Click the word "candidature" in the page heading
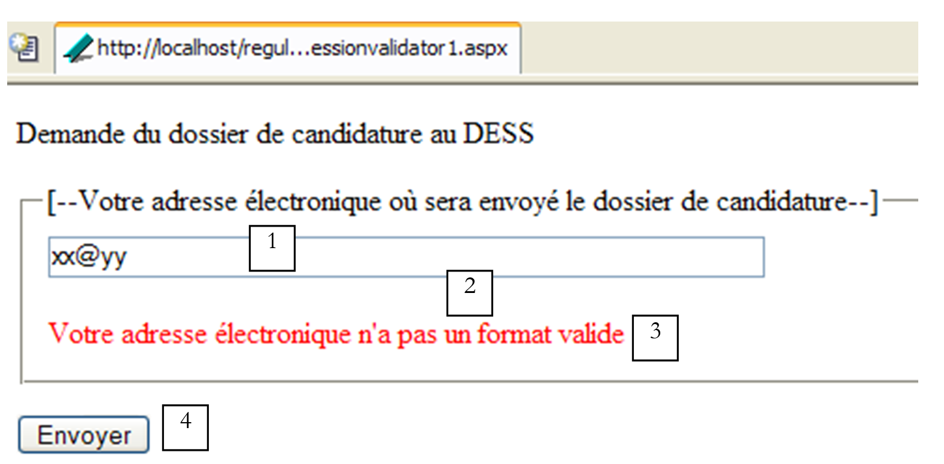The width and height of the screenshot is (944, 464). coord(357,134)
